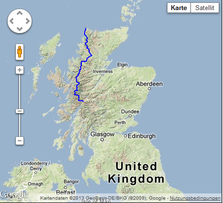223x203 pixels.
Task: Click the zoom slider handle
Action: 20,111
